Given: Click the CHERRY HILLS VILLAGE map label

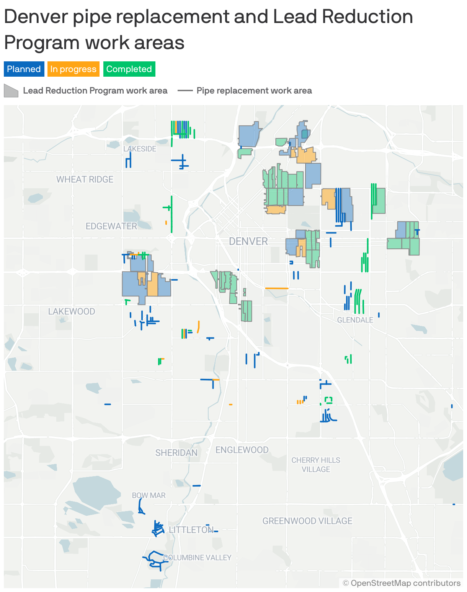Looking at the screenshot, I should click(316, 465).
